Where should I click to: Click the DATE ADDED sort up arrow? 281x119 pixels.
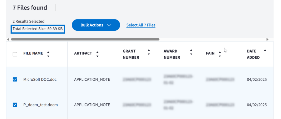pyautogui.click(x=265, y=50)
